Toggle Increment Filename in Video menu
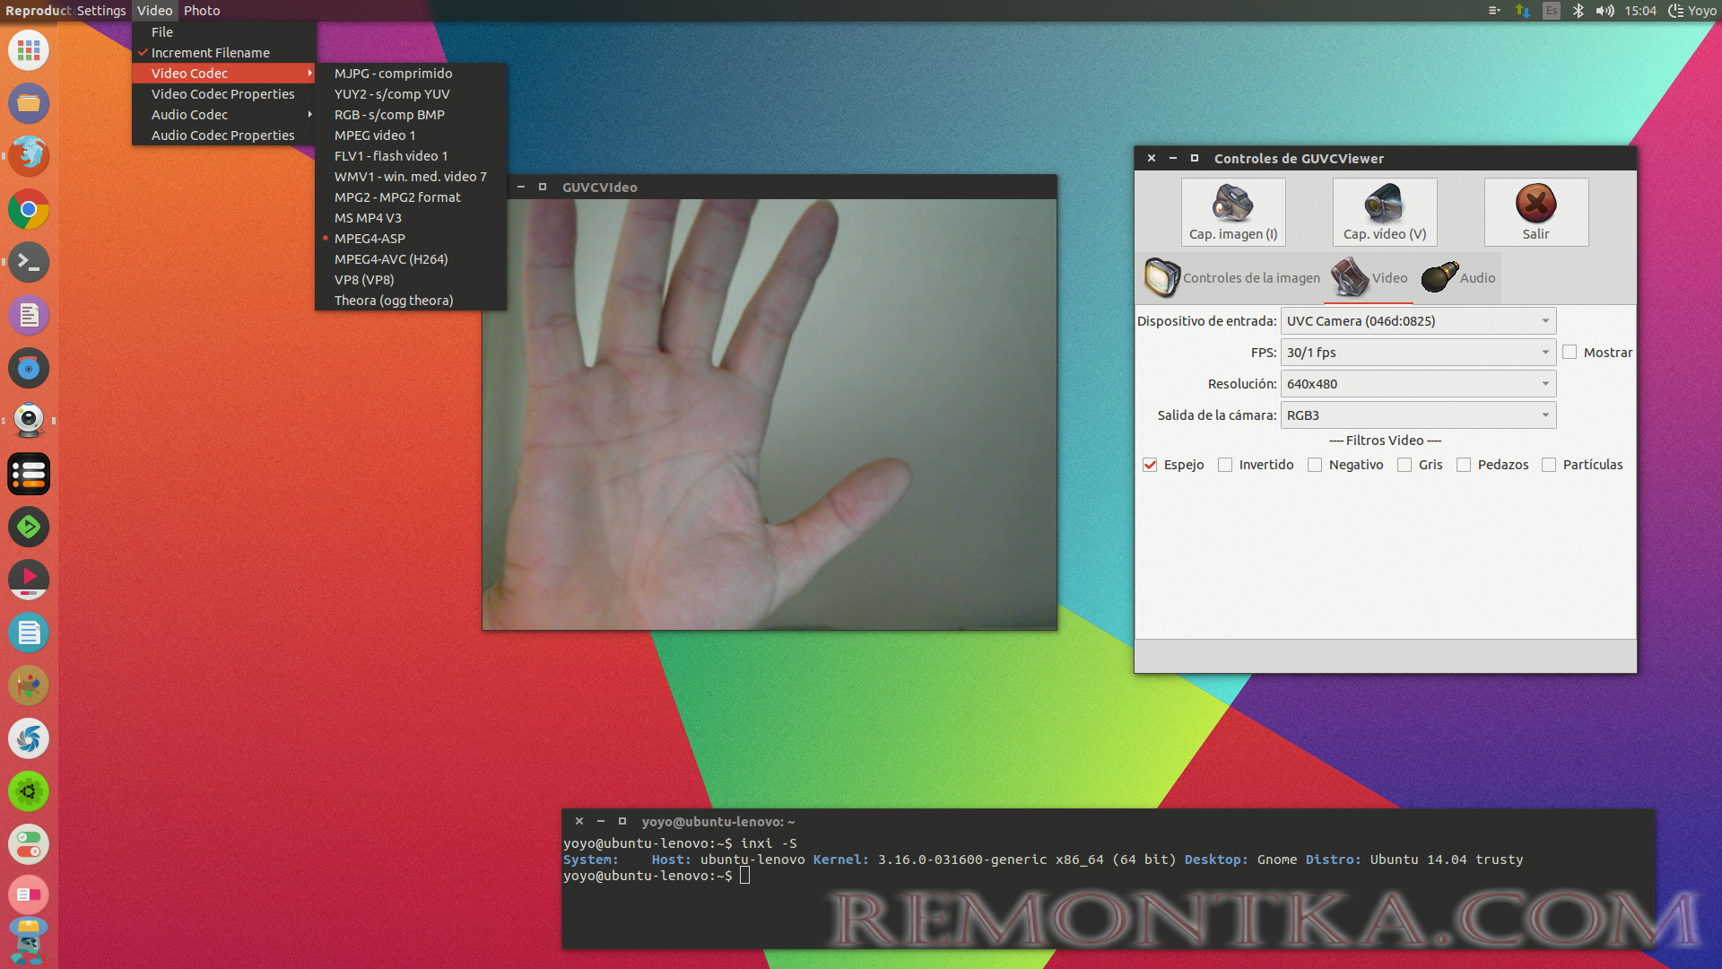This screenshot has width=1722, height=969. [224, 53]
